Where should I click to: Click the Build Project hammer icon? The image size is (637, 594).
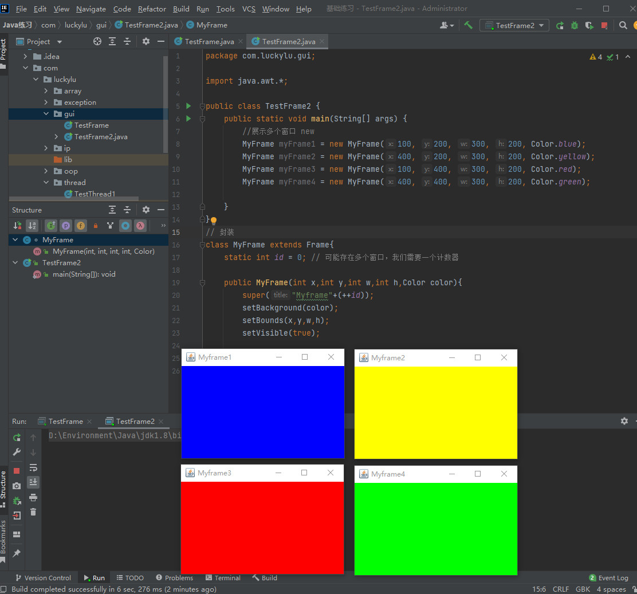tap(469, 25)
